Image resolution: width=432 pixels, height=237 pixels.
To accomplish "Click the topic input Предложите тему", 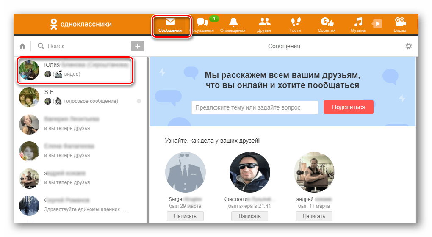I will [255, 107].
